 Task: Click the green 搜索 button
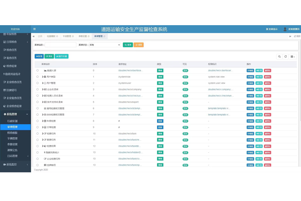coord(127,45)
